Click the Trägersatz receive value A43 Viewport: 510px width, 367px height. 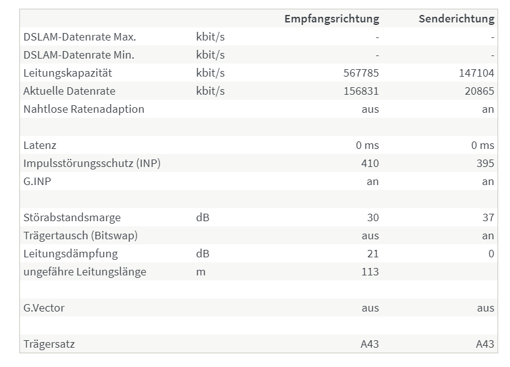(x=370, y=344)
